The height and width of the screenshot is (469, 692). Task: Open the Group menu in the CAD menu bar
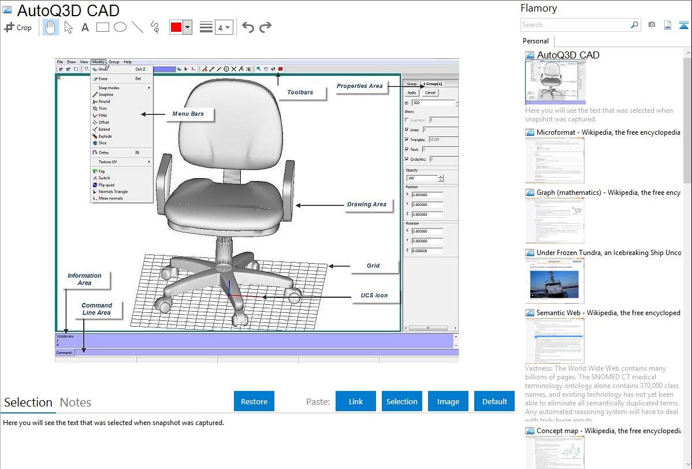(x=114, y=62)
